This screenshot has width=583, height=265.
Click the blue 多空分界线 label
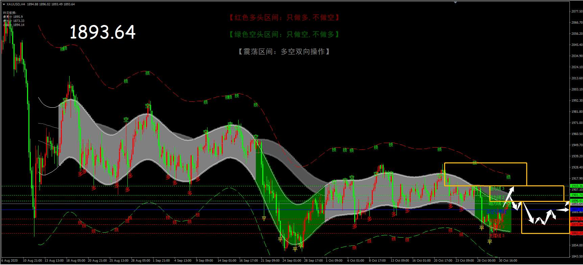coord(496,212)
